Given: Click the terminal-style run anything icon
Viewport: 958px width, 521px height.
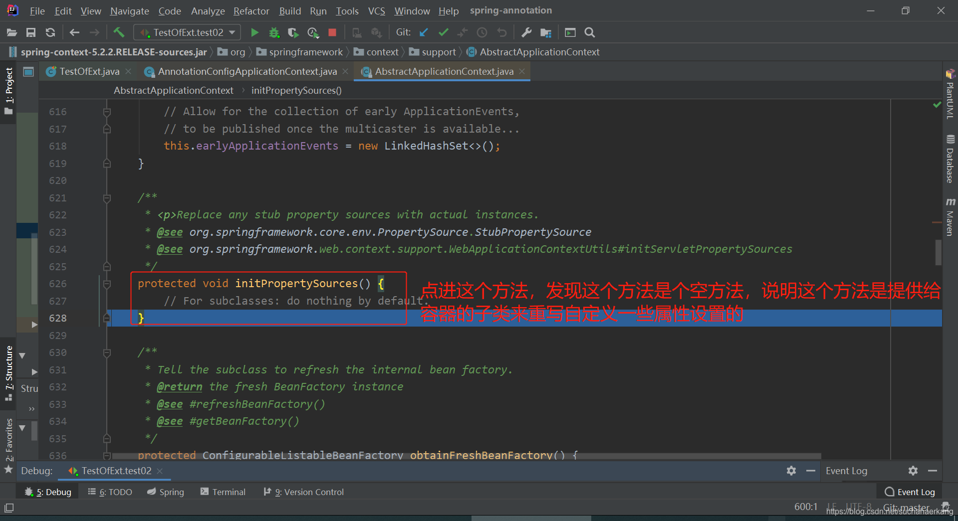Looking at the screenshot, I should pyautogui.click(x=570, y=32).
